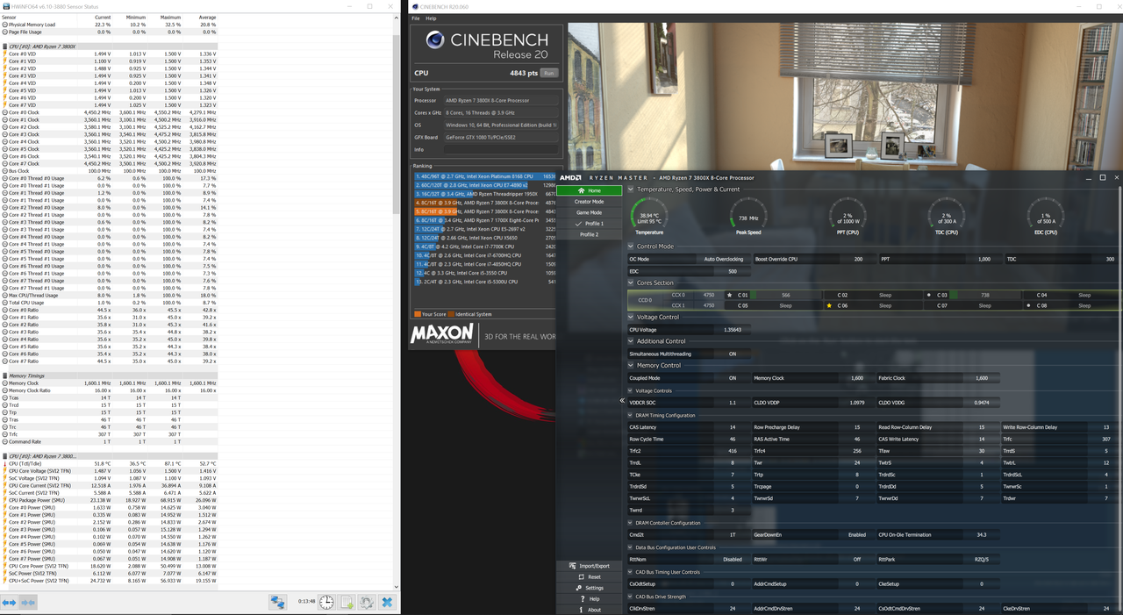
Task: Click star icon next to core C 01
Action: click(729, 295)
